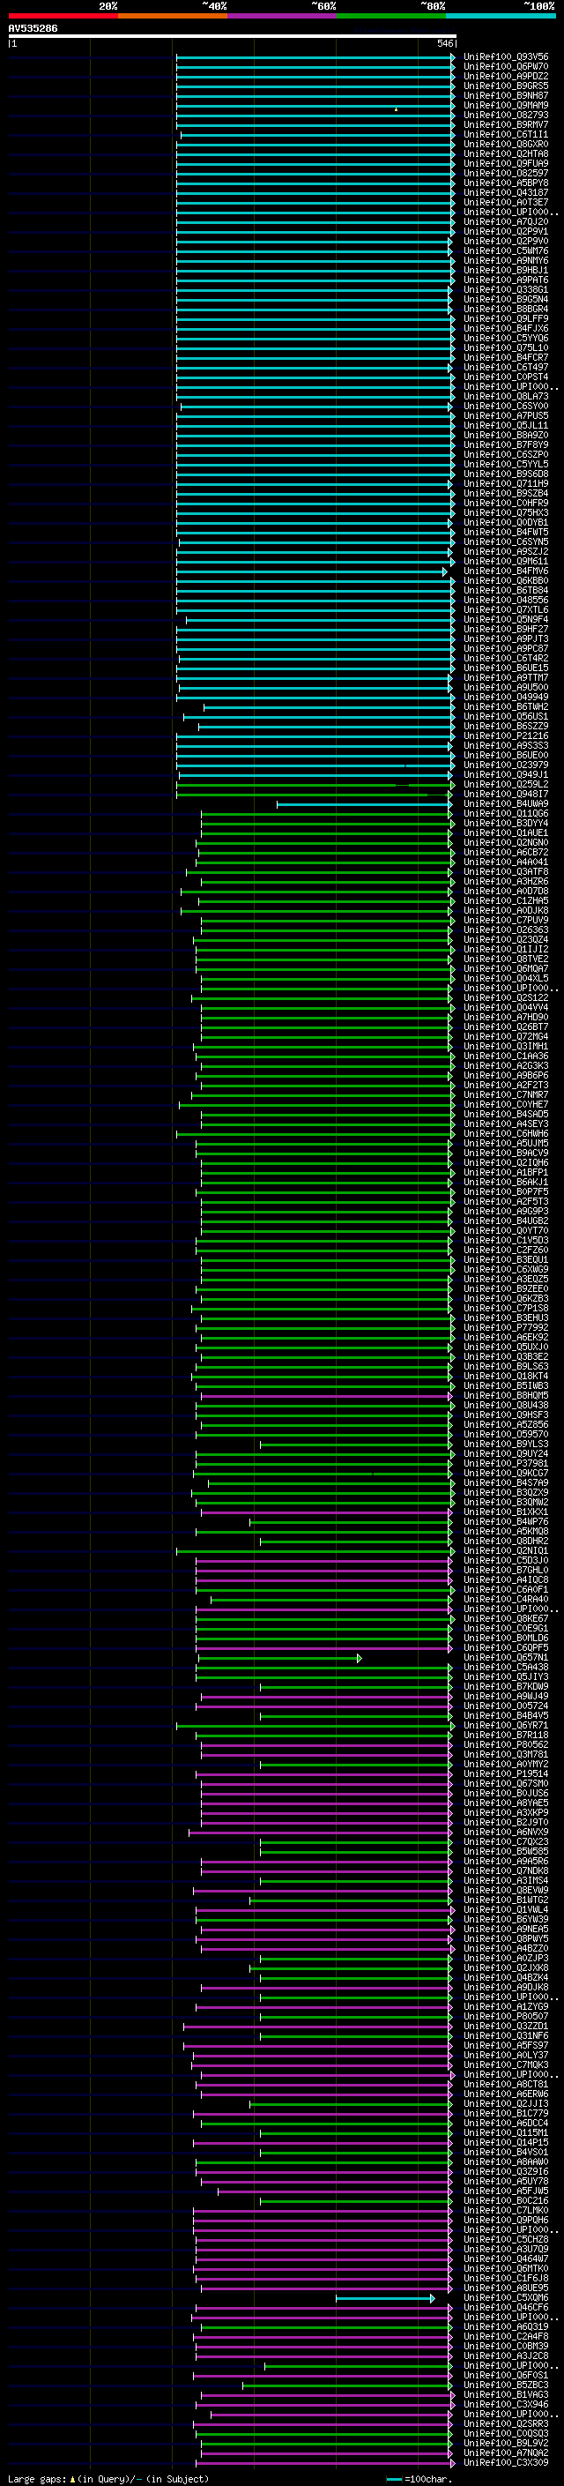Click the purple ~60% identity legend bar
The height and width of the screenshot is (2486, 564).
281,17
